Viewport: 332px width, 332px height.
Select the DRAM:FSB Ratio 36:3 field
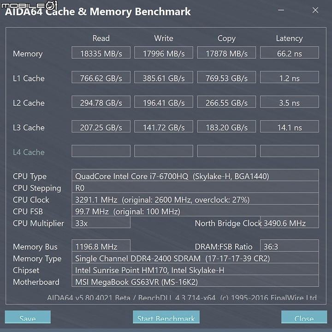tap(290, 246)
